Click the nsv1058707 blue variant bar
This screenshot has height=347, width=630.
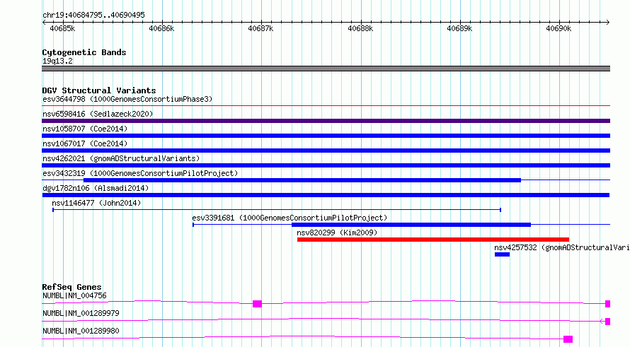326,136
